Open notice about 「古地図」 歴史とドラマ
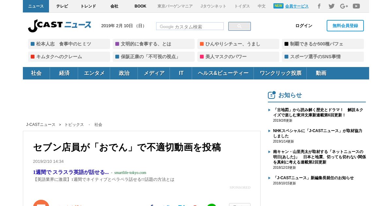This screenshot has width=392, height=206. tap(318, 112)
